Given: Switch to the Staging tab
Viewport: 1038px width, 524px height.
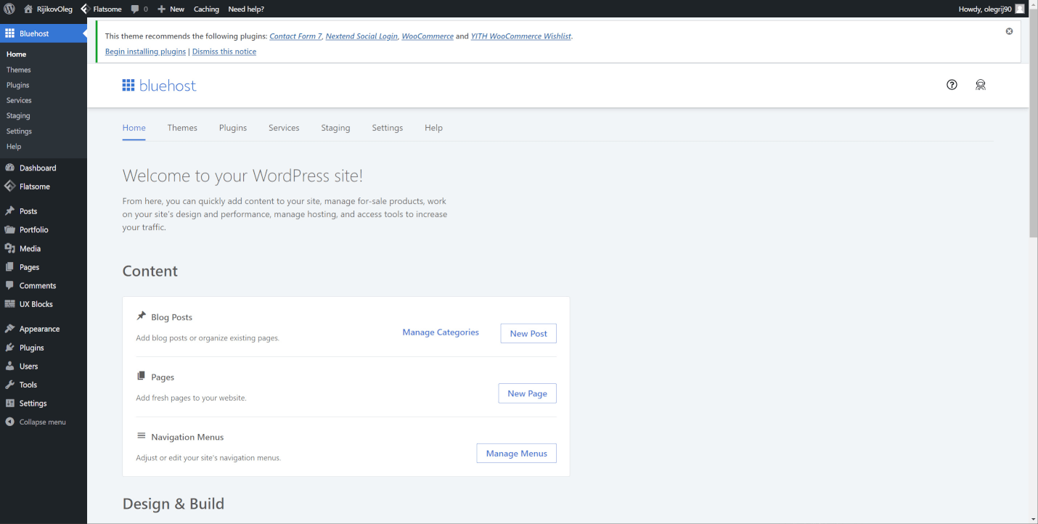Looking at the screenshot, I should [335, 128].
